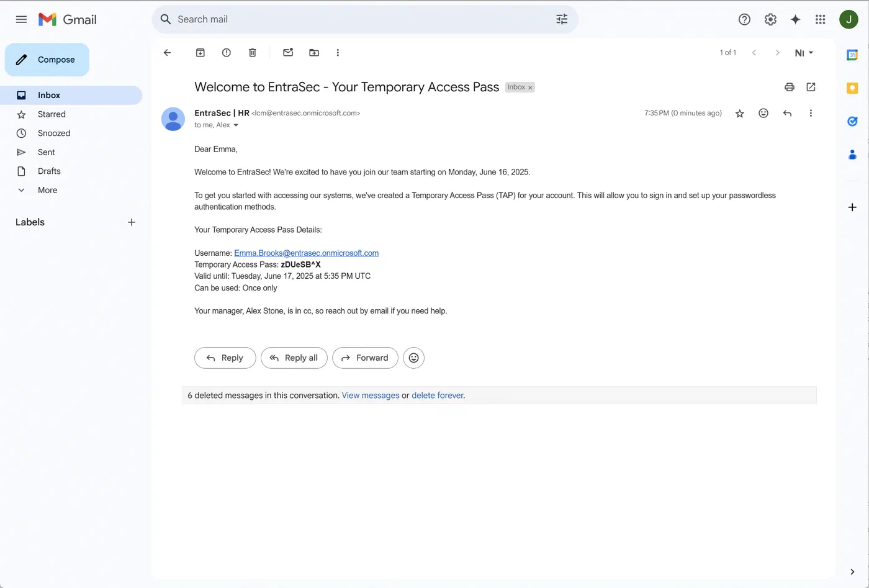The width and height of the screenshot is (869, 588).
Task: Open email in a new window
Action: (x=811, y=87)
